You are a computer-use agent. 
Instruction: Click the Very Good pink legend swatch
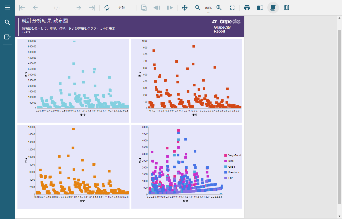[225, 155]
